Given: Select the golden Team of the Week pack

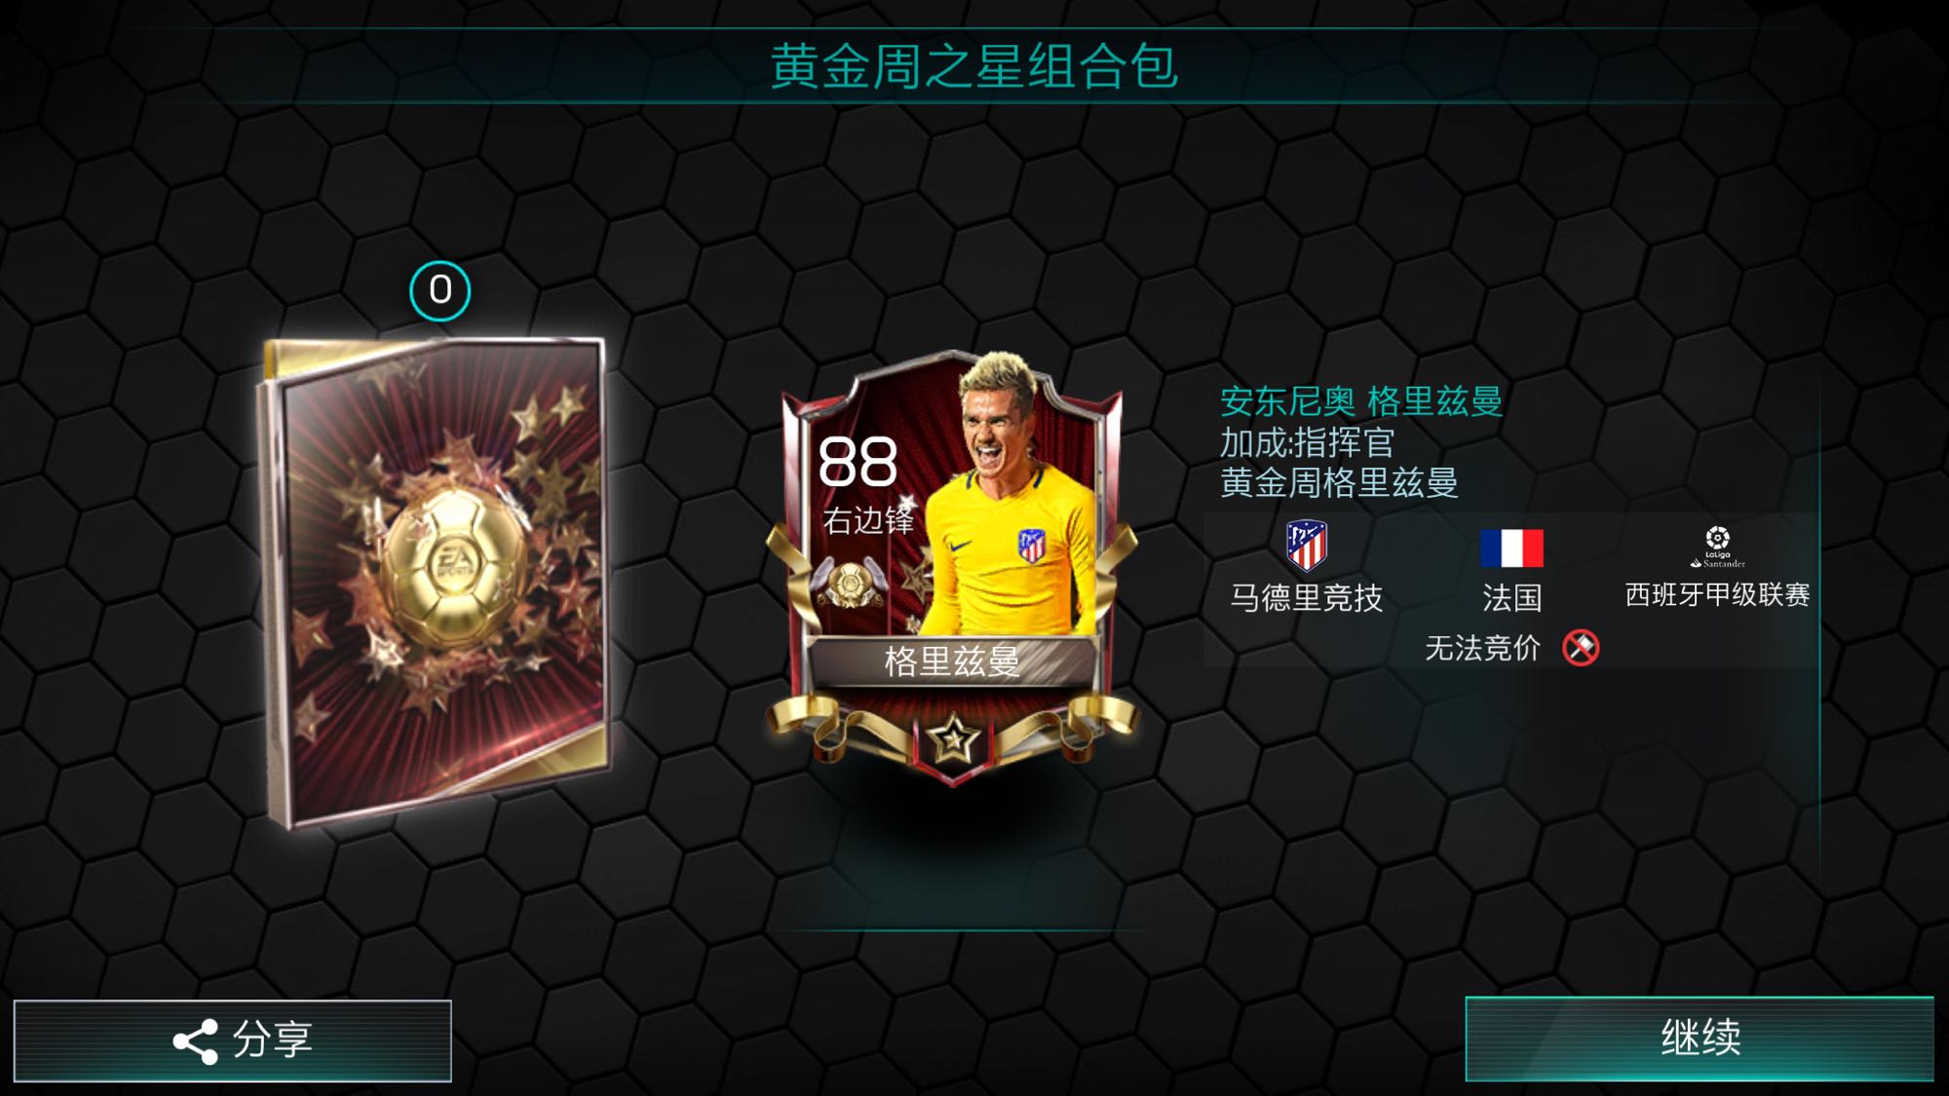Looking at the screenshot, I should (434, 582).
